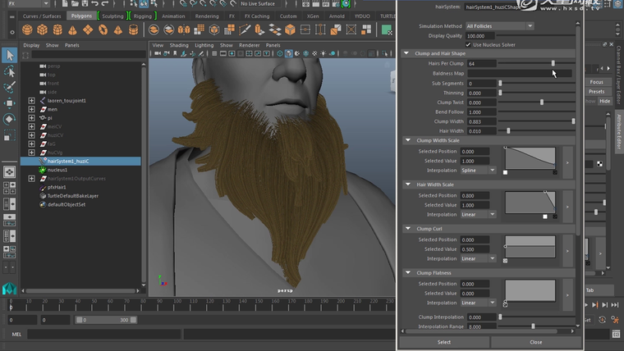The width and height of the screenshot is (624, 351).
Task: Open Clump Width Scale Interpolation dropdown
Action: pos(479,171)
